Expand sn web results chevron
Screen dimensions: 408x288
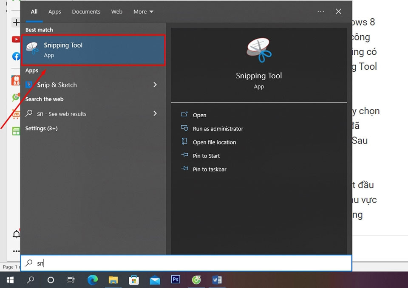coord(155,113)
